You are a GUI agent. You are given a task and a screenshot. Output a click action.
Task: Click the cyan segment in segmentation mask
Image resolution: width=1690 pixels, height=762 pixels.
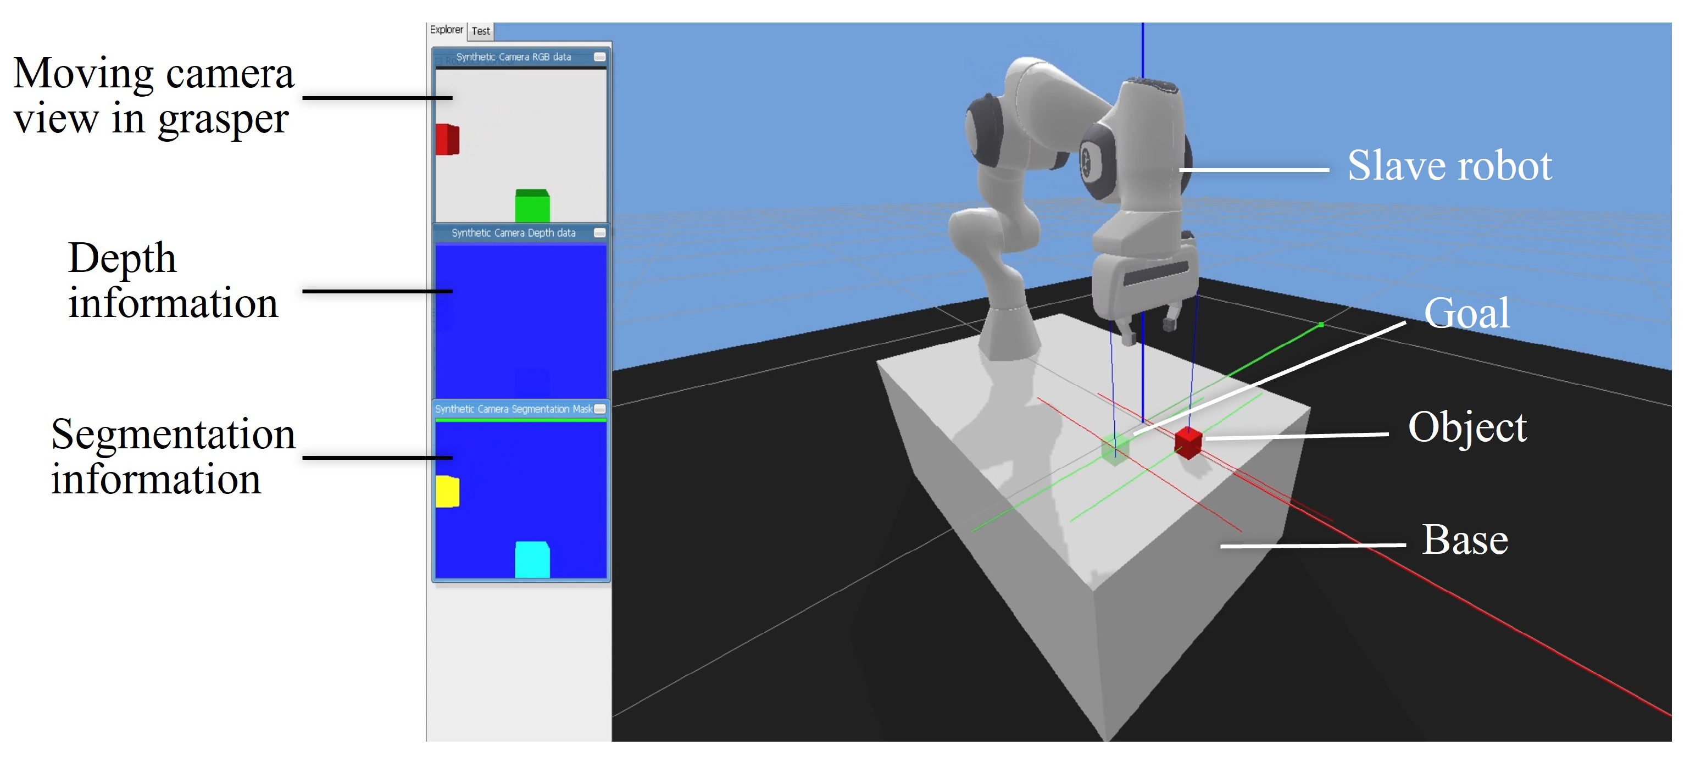click(x=532, y=559)
